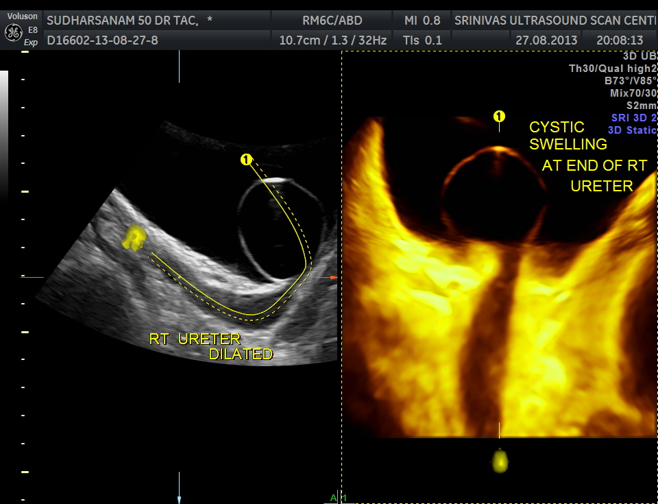Select the CYSTIC SWELLING annotation text

point(568,136)
